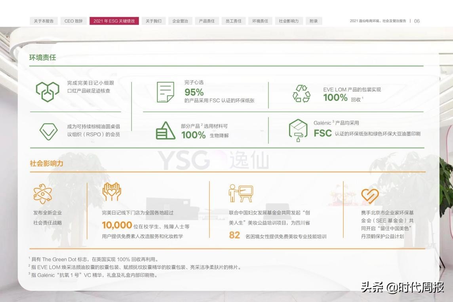Open the 关于本报告 tab
The image size is (453, 302).
(44, 21)
